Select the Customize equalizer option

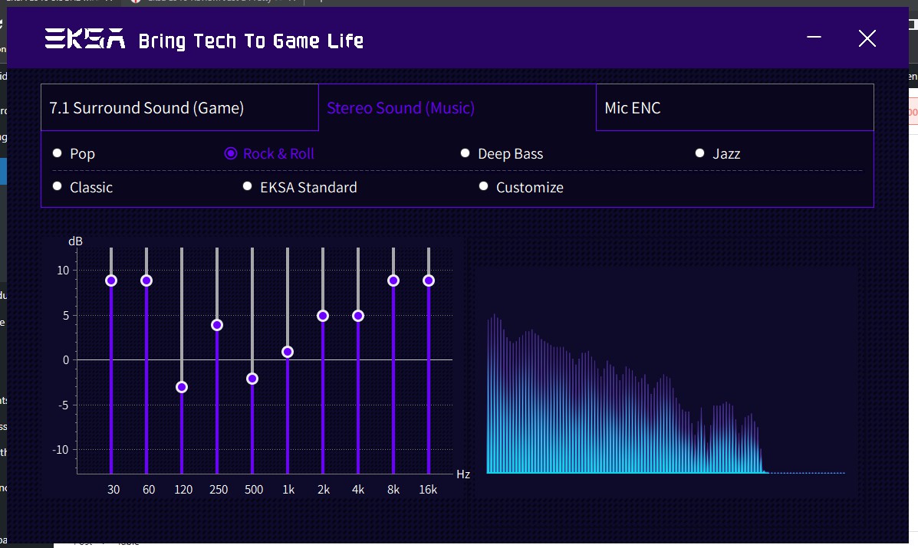(483, 186)
